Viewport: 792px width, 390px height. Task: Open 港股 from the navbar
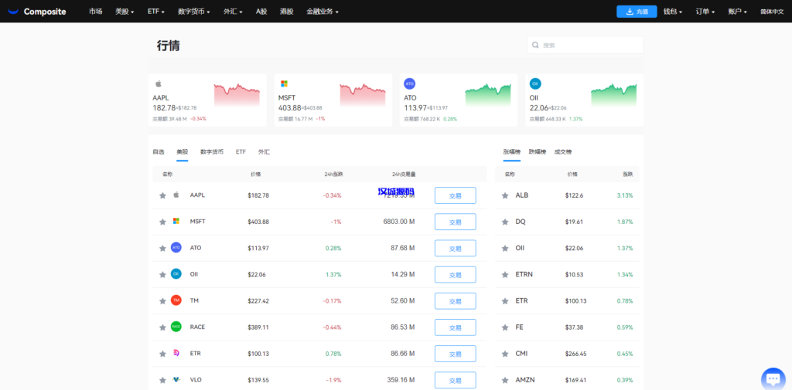coord(286,11)
